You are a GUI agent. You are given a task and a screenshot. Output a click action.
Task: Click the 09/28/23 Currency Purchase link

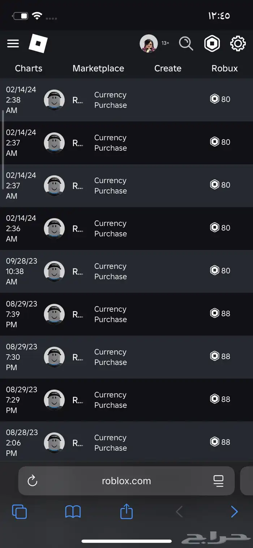110,271
